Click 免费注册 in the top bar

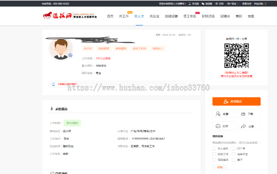247,4
